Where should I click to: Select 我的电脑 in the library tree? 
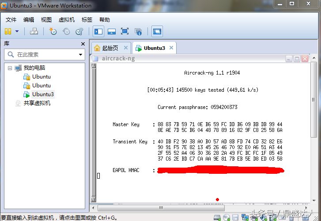click(34, 67)
